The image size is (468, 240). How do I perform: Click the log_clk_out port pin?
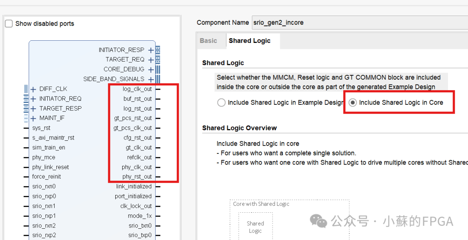click(158, 89)
